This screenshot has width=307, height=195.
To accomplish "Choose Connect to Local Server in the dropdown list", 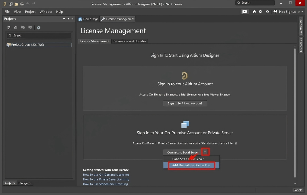I will [191, 159].
